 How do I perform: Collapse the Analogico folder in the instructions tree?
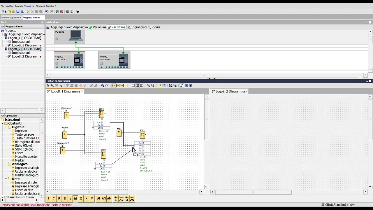(6, 164)
